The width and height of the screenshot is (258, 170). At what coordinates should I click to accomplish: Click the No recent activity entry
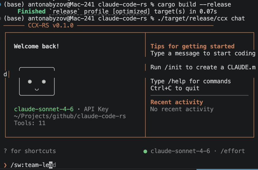tap(182, 109)
